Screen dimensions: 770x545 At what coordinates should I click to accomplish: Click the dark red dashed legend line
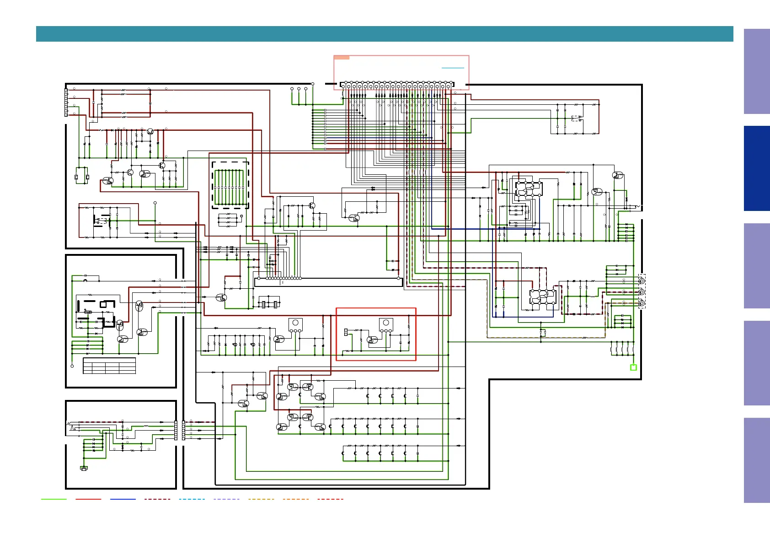pyautogui.click(x=157, y=499)
